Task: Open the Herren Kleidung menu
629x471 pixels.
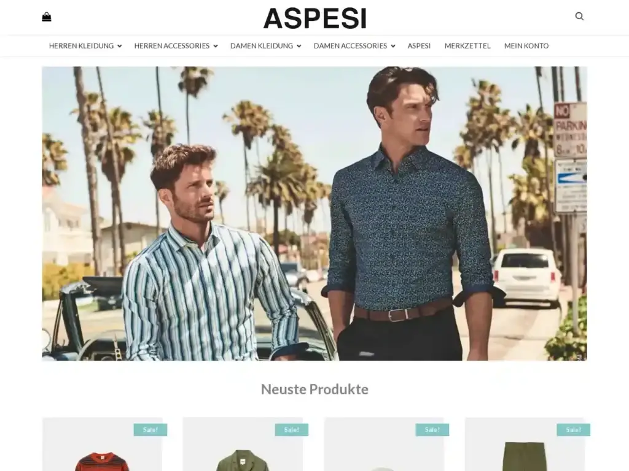Action: tap(81, 45)
